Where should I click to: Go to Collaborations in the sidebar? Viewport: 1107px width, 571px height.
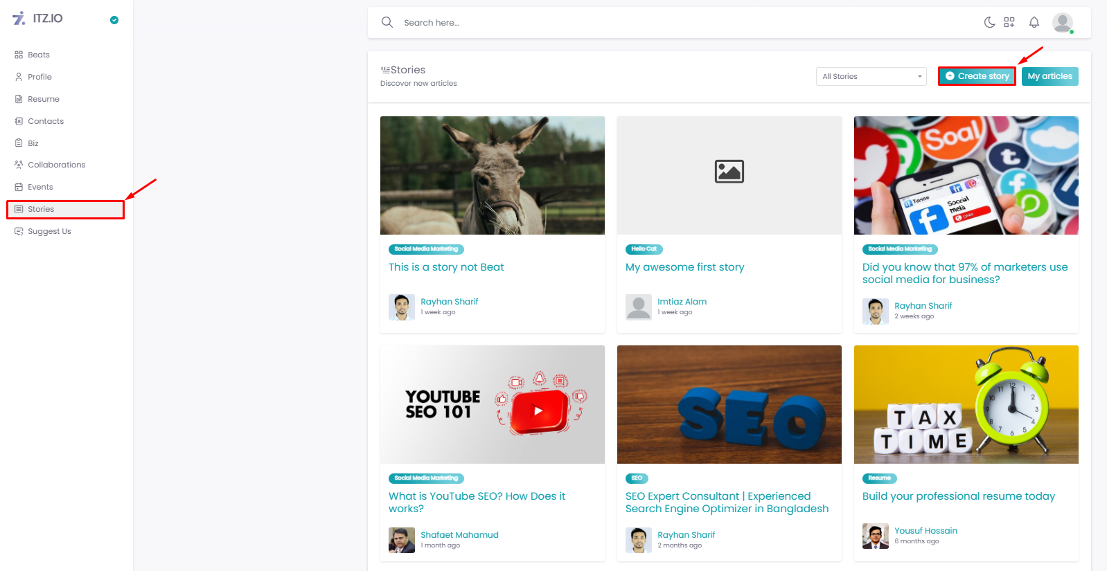pos(56,165)
